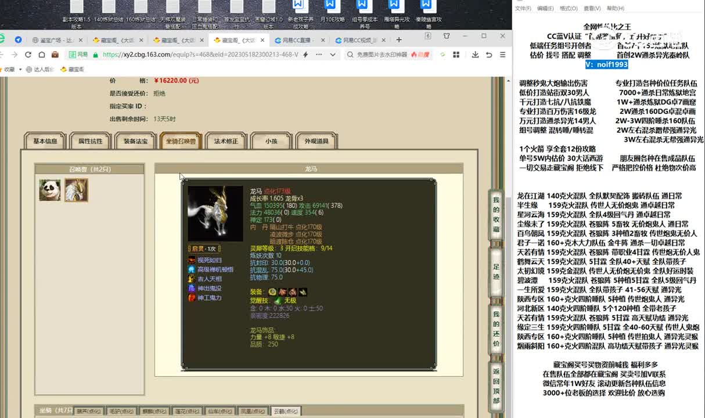
Task: Click the first 装备 equipment icon
Action: [x=272, y=291]
